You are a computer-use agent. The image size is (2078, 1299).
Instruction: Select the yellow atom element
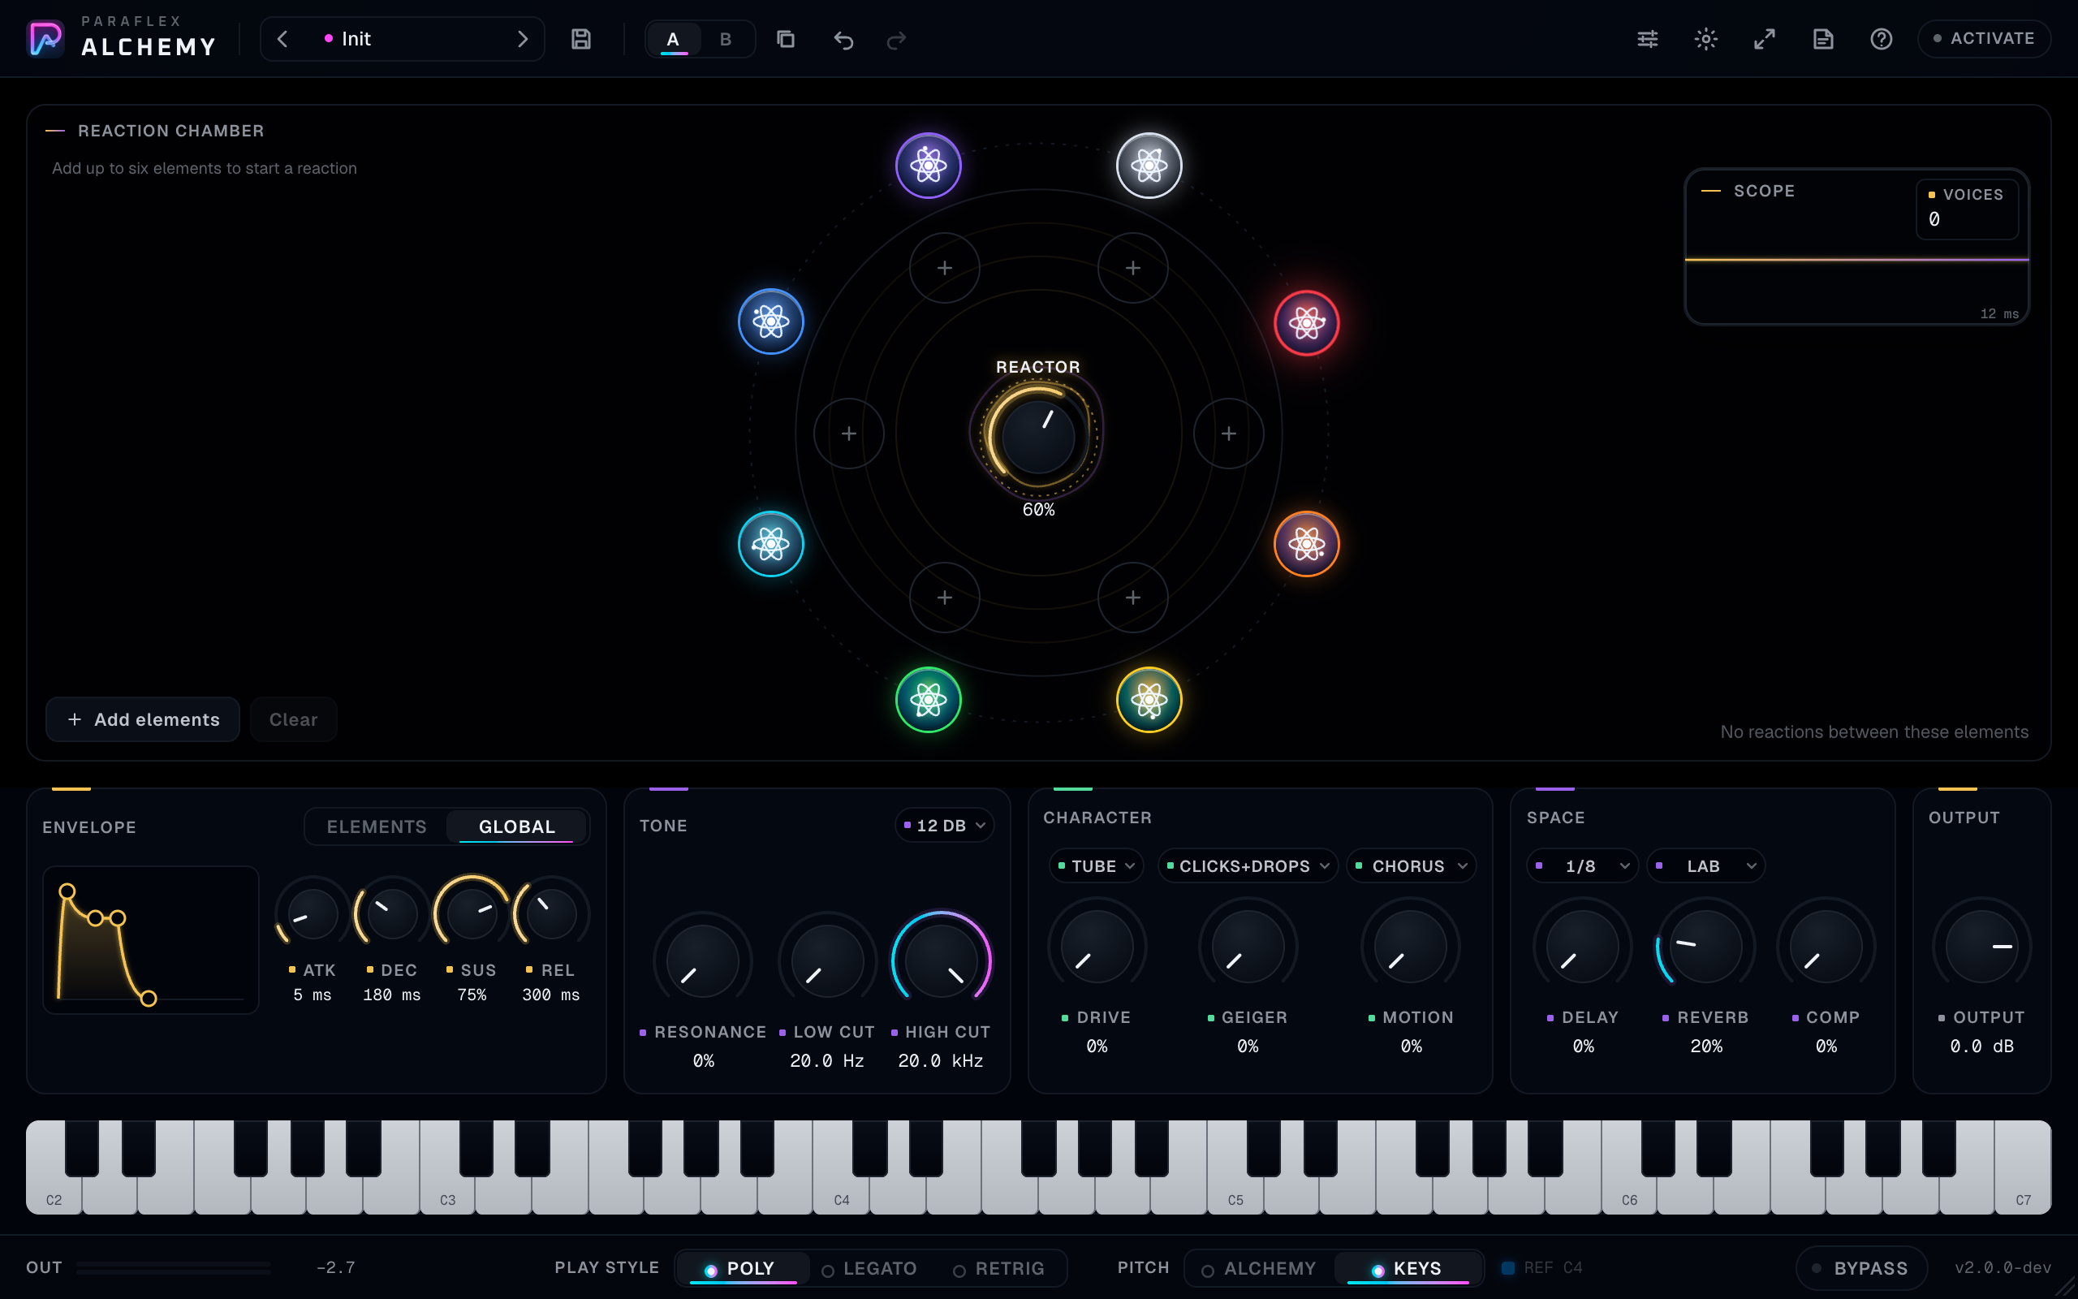coord(1149,700)
